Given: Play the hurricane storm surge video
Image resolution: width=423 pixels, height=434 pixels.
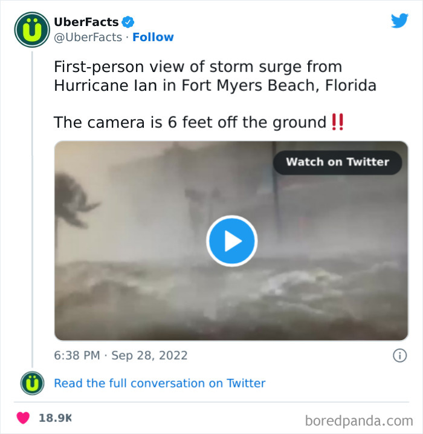Looking at the screenshot, I should pyautogui.click(x=231, y=241).
